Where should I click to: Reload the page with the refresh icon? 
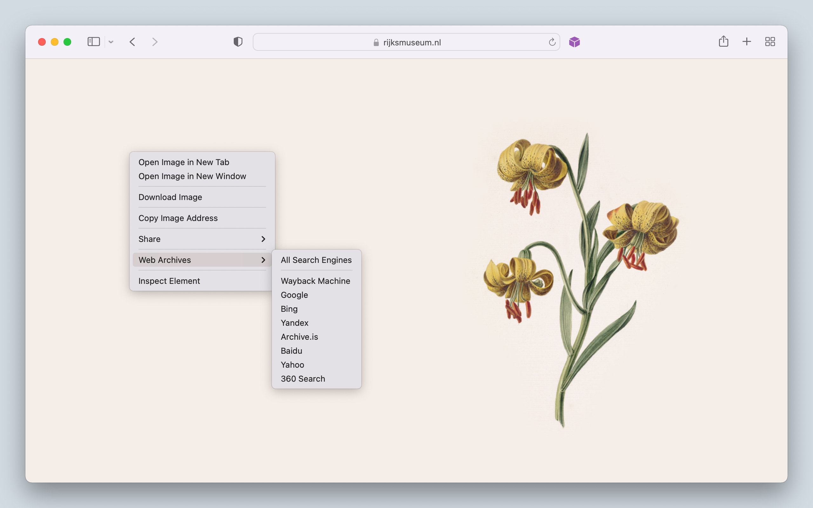point(552,42)
